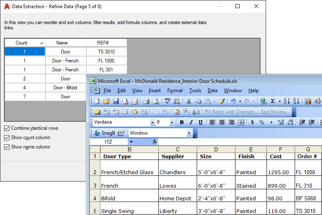Open the Excel Insert menu
Viewport: 322px width, 215px height.
coord(155,91)
